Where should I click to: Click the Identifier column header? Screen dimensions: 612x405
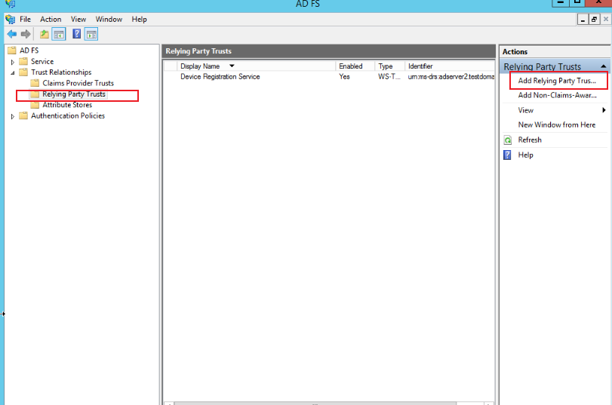click(450, 66)
